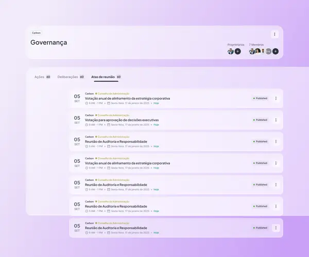Click Published badge on first Reunião de Auditoria row
Image resolution: width=309 pixels, height=257 pixels.
[x=260, y=141]
